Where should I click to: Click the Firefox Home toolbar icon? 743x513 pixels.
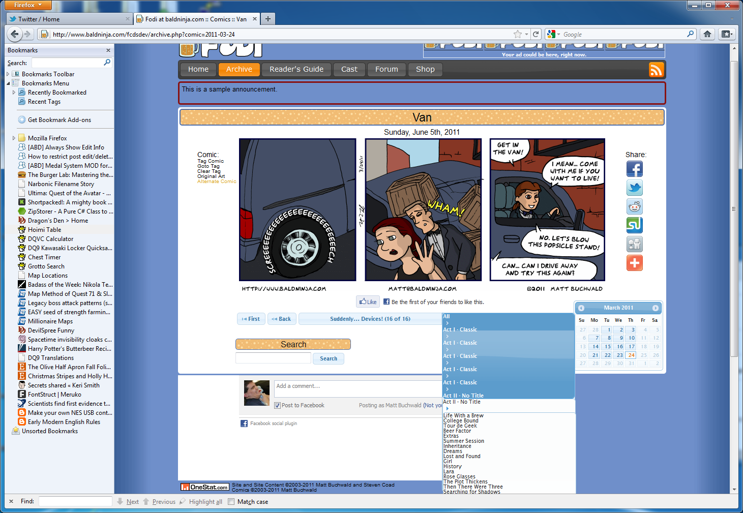tap(707, 34)
